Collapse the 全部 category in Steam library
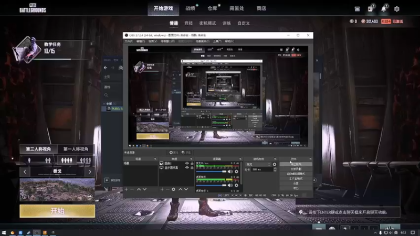This screenshot has width=420, height=236. click(x=104, y=103)
